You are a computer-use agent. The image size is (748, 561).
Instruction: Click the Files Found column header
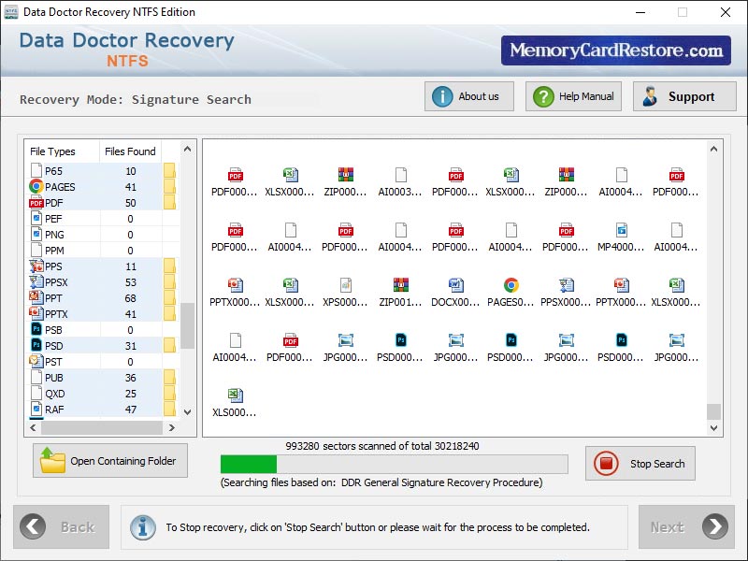[130, 151]
